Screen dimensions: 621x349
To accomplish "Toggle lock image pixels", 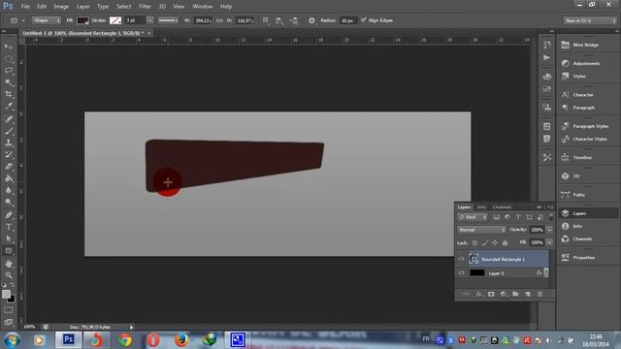I will pyautogui.click(x=485, y=242).
